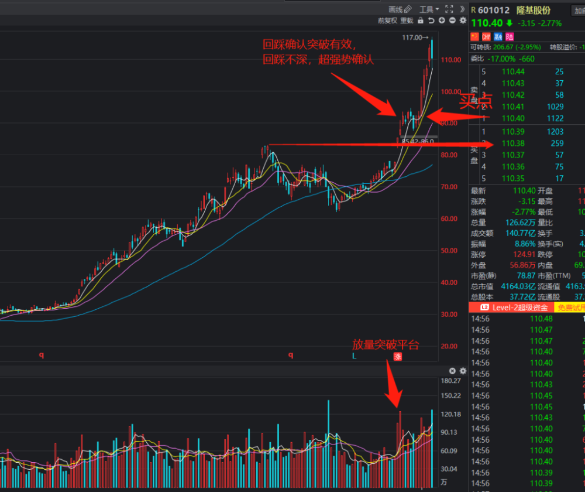This screenshot has height=492, width=585.
Task: Click the 融 margin trading badge
Action: (498, 37)
